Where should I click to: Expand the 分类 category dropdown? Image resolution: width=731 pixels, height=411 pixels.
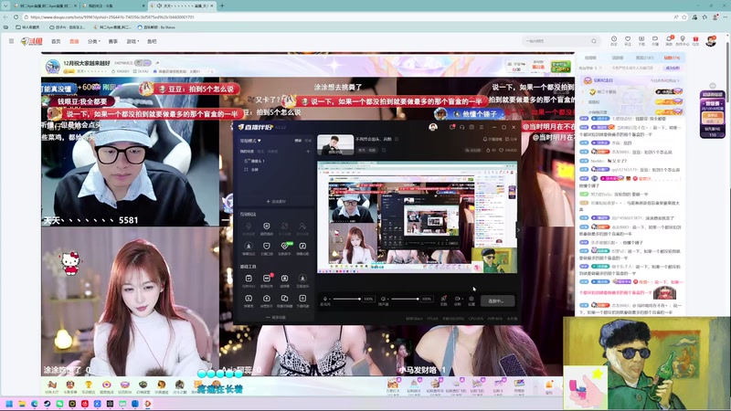tap(93, 41)
